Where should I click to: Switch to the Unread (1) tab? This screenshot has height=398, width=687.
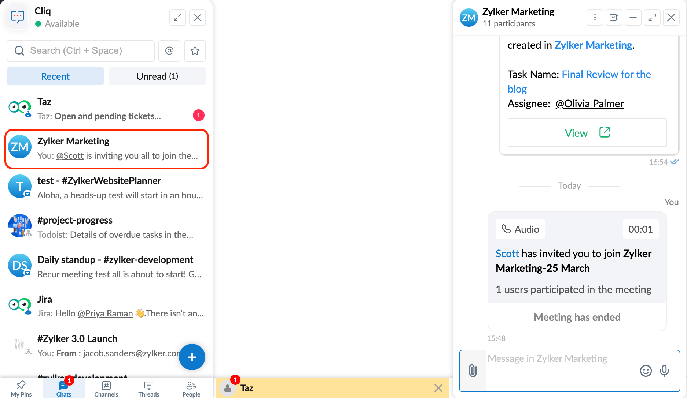point(157,76)
